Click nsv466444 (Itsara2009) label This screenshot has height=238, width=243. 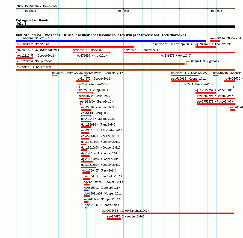[189, 73]
